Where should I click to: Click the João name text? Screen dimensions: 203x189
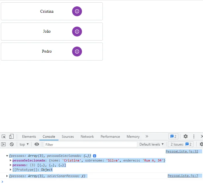coord(47,31)
